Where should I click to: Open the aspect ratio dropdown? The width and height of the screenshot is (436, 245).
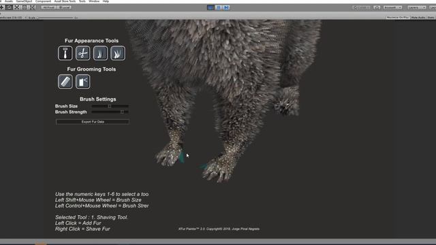[x=13, y=18]
